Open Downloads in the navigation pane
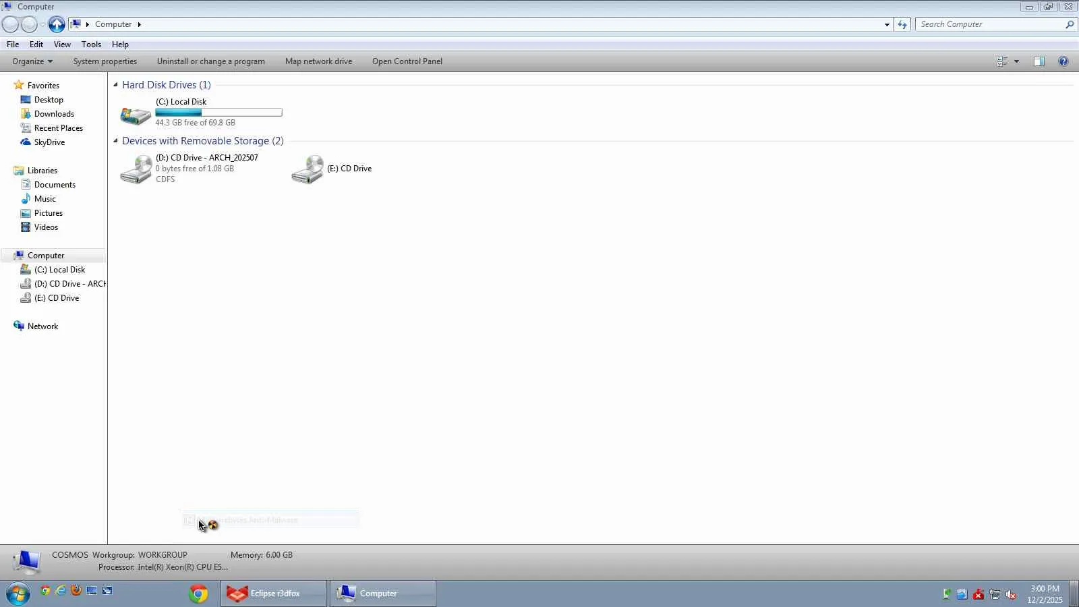 click(54, 114)
